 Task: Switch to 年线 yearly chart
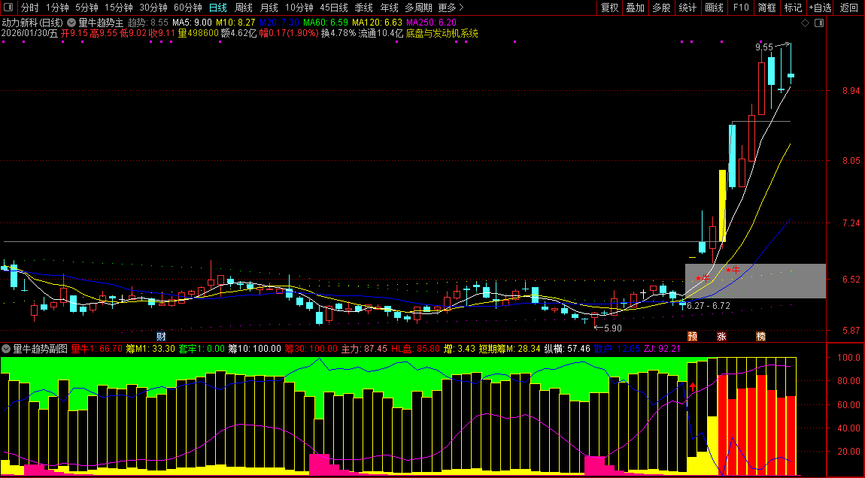389,8
